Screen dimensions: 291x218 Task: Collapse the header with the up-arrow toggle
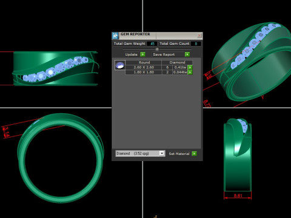pyautogui.click(x=157, y=49)
